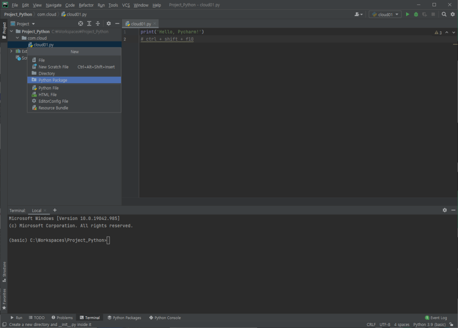The image size is (458, 328).
Task: Open terminal panel settings gear
Action: pyautogui.click(x=445, y=210)
